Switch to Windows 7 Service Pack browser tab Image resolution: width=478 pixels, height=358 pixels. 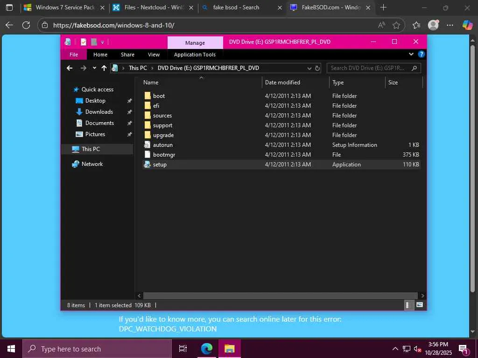click(65, 7)
